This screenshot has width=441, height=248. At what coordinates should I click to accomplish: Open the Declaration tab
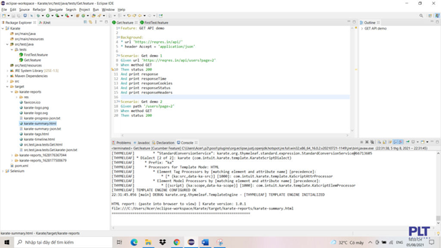[163, 143]
